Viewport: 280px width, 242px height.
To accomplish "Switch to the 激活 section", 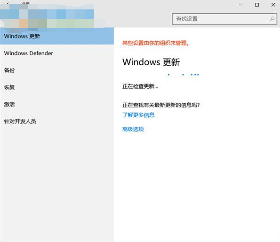I will [x=57, y=104].
